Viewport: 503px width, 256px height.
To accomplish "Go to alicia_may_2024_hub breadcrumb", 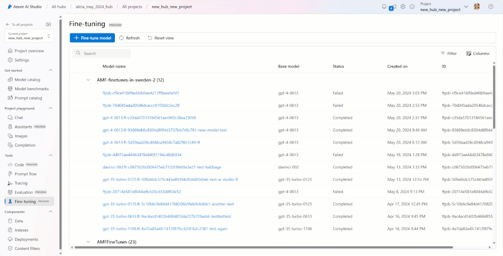I will click(x=94, y=7).
